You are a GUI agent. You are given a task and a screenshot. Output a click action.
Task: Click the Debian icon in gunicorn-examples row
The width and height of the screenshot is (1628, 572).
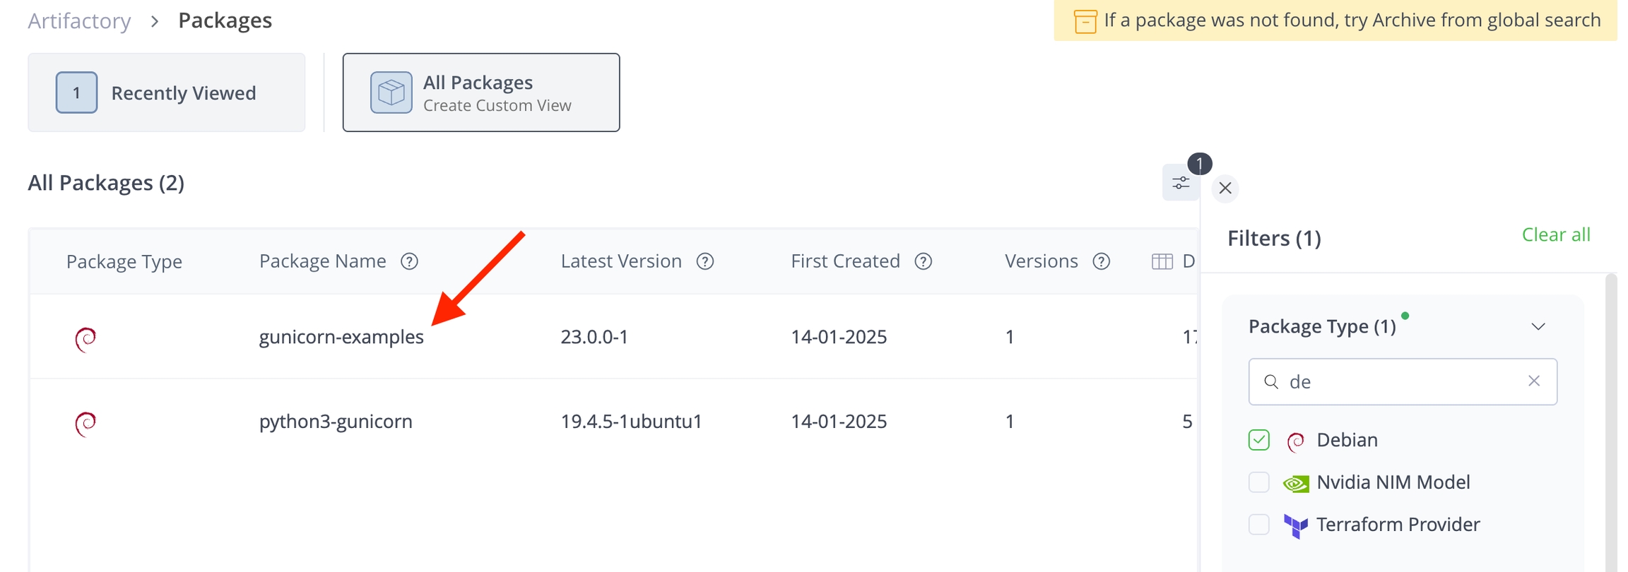pos(85,339)
